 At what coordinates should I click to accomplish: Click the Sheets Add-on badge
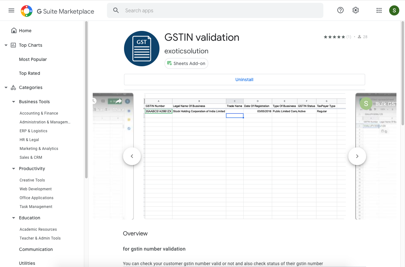tap(186, 63)
